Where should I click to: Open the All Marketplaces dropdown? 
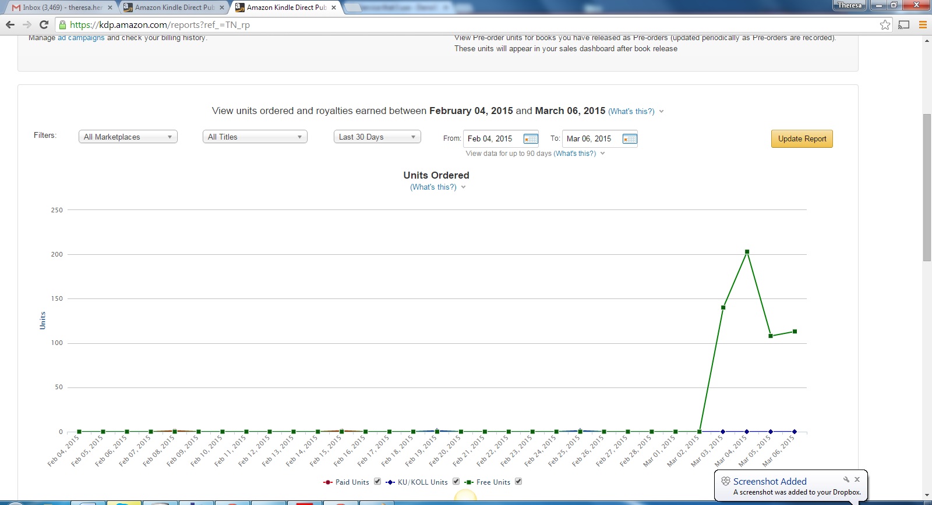[x=128, y=137]
